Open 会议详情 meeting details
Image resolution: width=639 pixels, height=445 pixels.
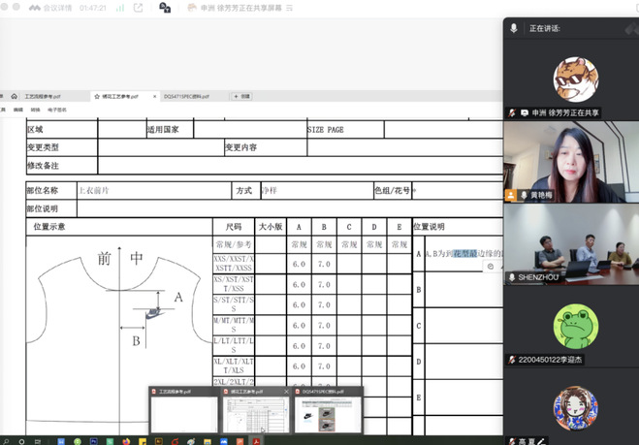[58, 8]
